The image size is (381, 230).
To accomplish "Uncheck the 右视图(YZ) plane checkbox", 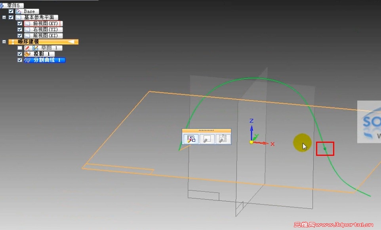I will 20,30.
